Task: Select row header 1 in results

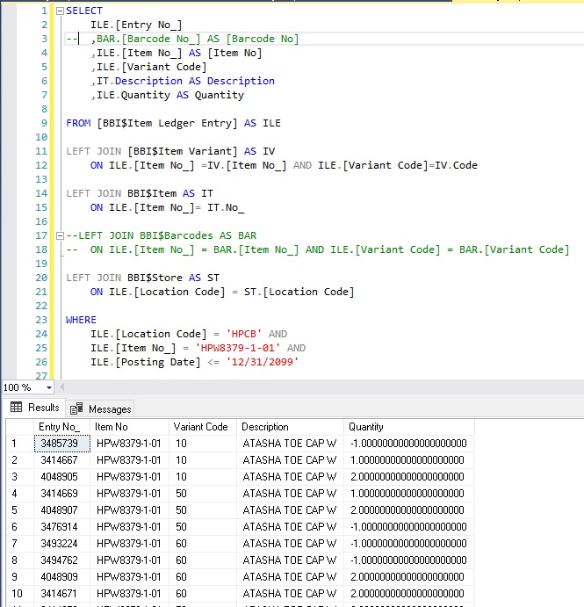Action: 20,444
